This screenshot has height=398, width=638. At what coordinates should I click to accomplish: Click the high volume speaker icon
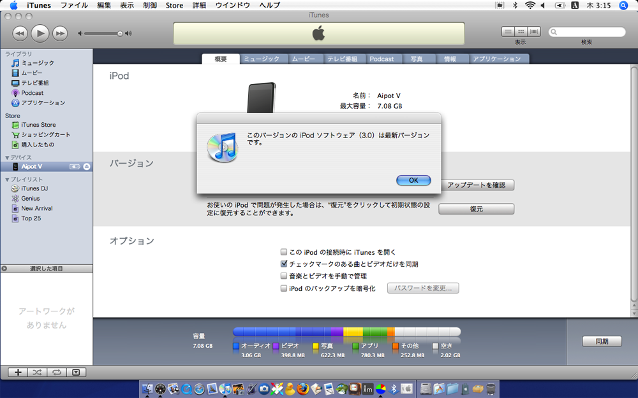pyautogui.click(x=129, y=34)
